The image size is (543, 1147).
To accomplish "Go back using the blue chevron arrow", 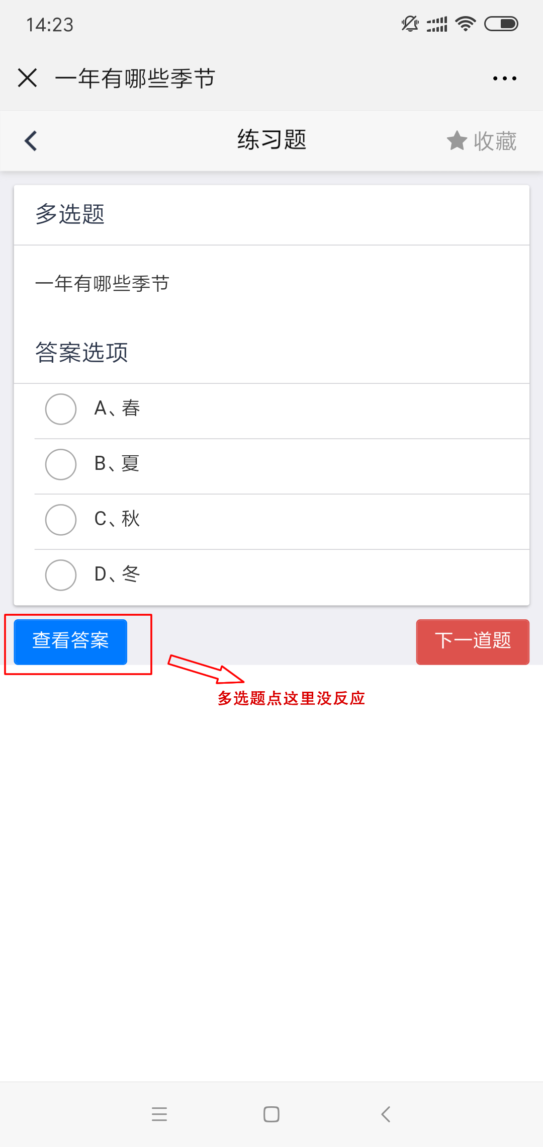I will (31, 141).
